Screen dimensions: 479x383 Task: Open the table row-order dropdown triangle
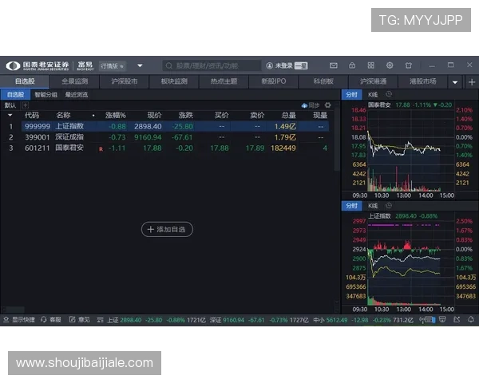10,115
